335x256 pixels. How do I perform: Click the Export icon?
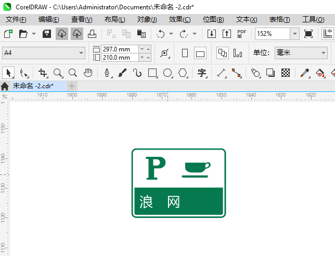[227, 34]
